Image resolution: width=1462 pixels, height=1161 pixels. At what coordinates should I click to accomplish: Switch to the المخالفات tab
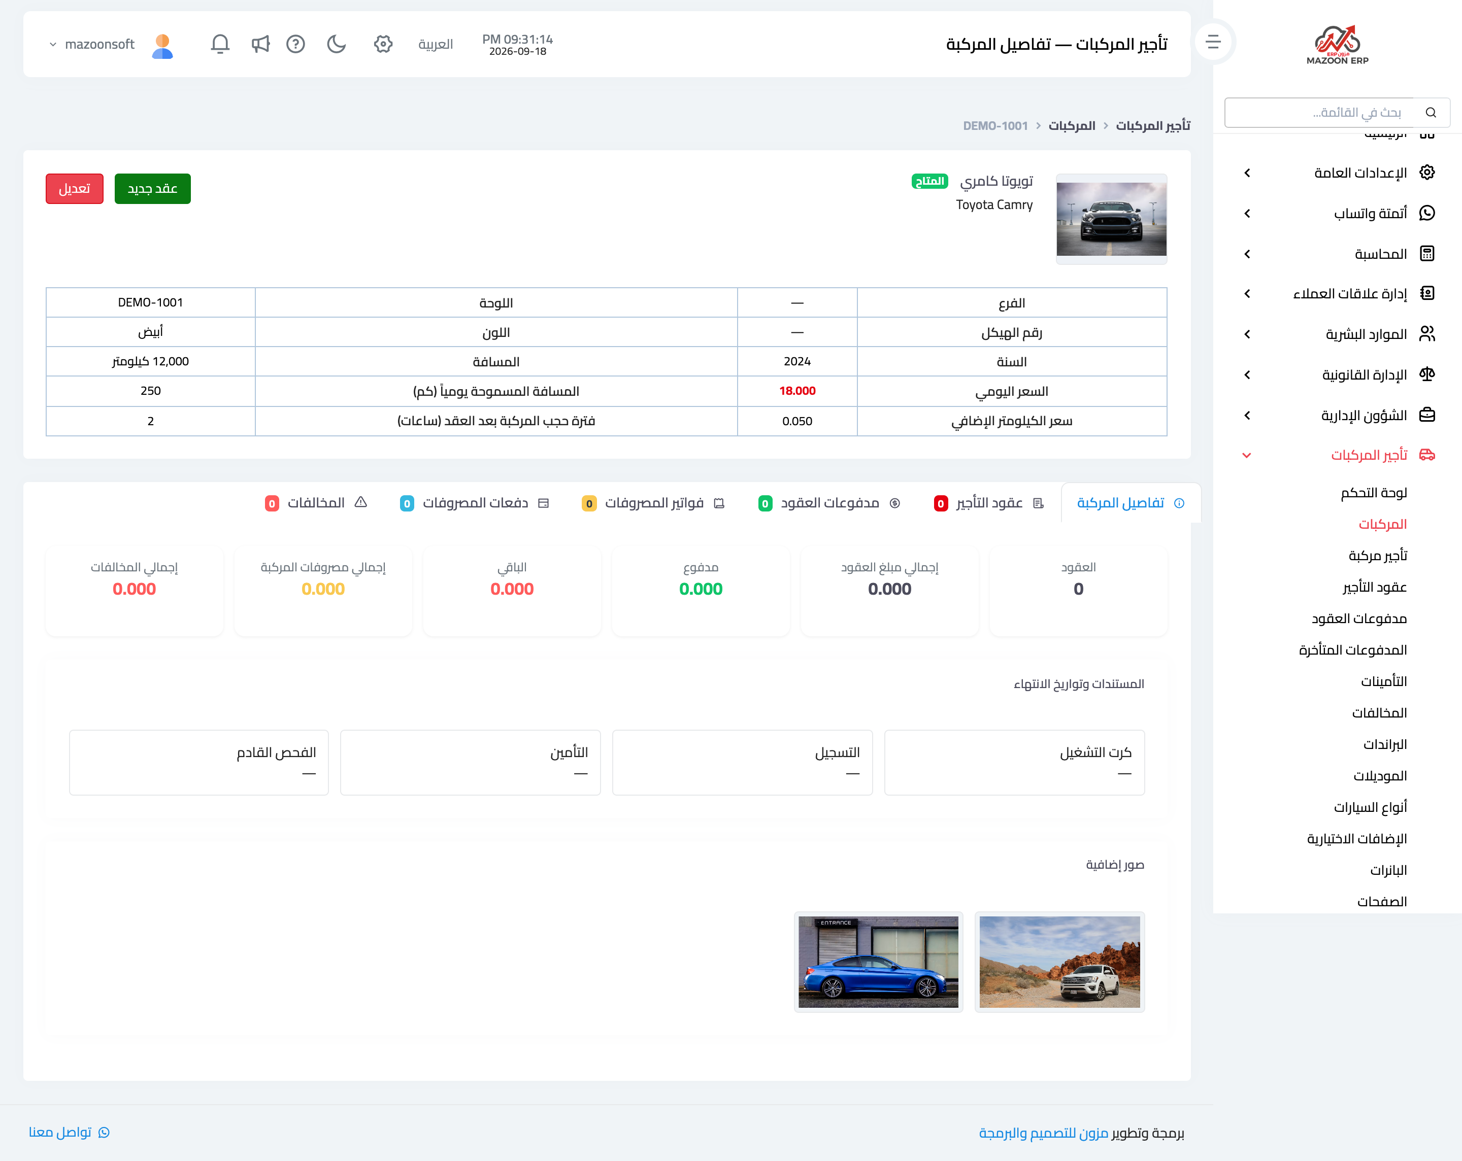316,503
